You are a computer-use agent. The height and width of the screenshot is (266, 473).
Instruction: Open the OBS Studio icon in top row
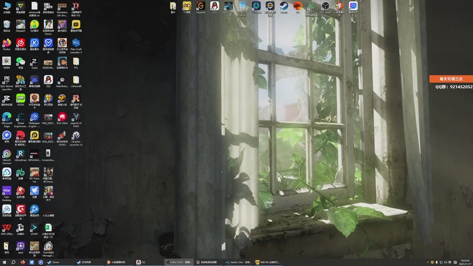click(325, 7)
